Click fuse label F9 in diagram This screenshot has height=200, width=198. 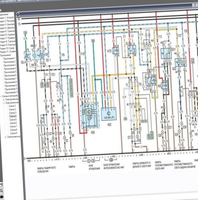(63, 55)
